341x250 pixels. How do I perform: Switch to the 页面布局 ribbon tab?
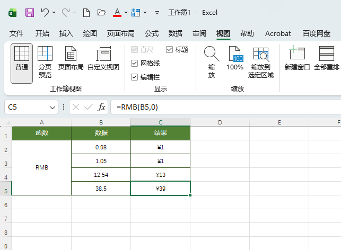coord(121,33)
